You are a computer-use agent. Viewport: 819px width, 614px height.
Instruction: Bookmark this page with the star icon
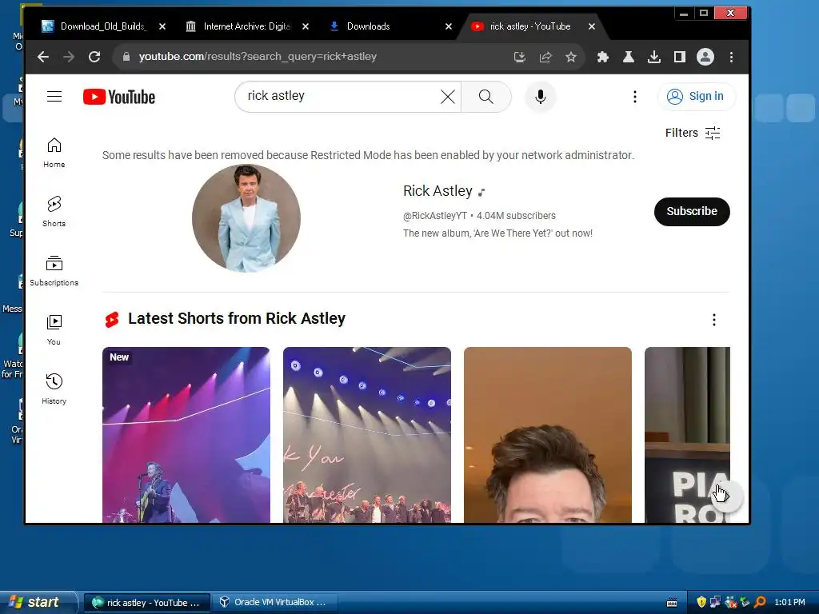tap(570, 57)
